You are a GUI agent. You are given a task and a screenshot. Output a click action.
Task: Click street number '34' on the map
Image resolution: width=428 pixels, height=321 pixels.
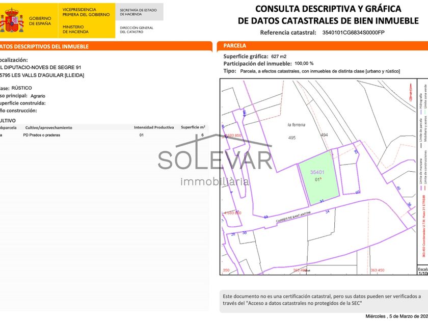pos(327,211)
